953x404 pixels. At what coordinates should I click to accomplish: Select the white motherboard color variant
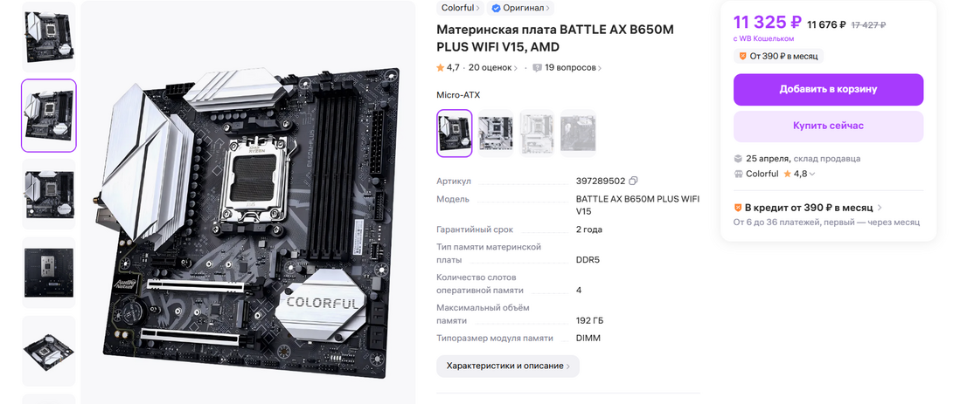tap(496, 134)
